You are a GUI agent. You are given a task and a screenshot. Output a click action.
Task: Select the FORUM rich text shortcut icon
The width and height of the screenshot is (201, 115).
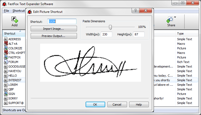point(6,62)
